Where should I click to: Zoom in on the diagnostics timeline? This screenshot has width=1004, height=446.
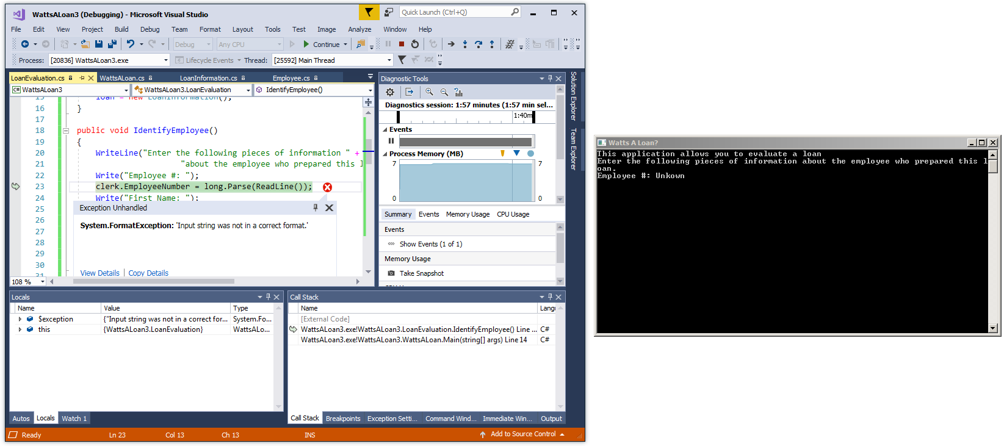[429, 92]
